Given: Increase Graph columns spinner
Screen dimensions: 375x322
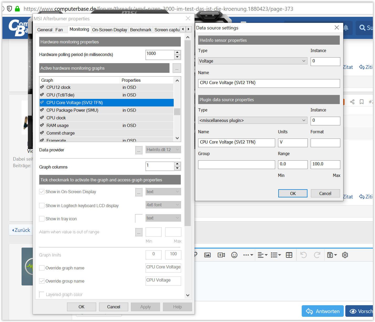Looking at the screenshot, I should [177, 164].
